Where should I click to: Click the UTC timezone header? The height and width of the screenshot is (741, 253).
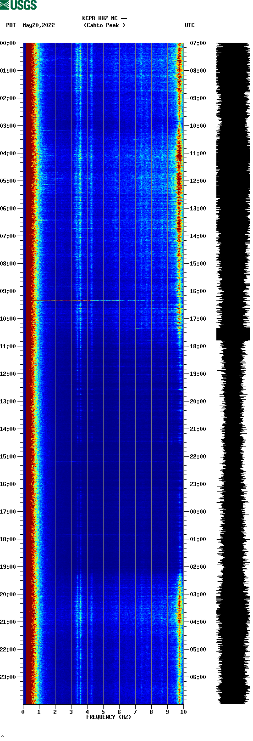(x=190, y=25)
